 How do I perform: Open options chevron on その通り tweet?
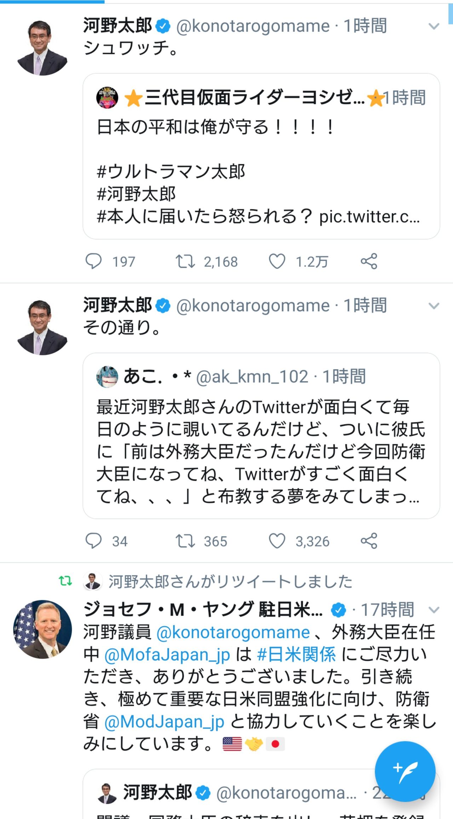pos(434,306)
